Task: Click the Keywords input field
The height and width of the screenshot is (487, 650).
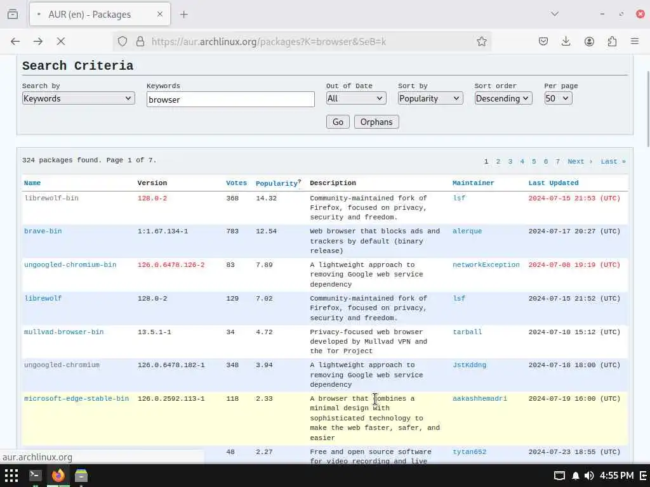Action: [x=230, y=100]
